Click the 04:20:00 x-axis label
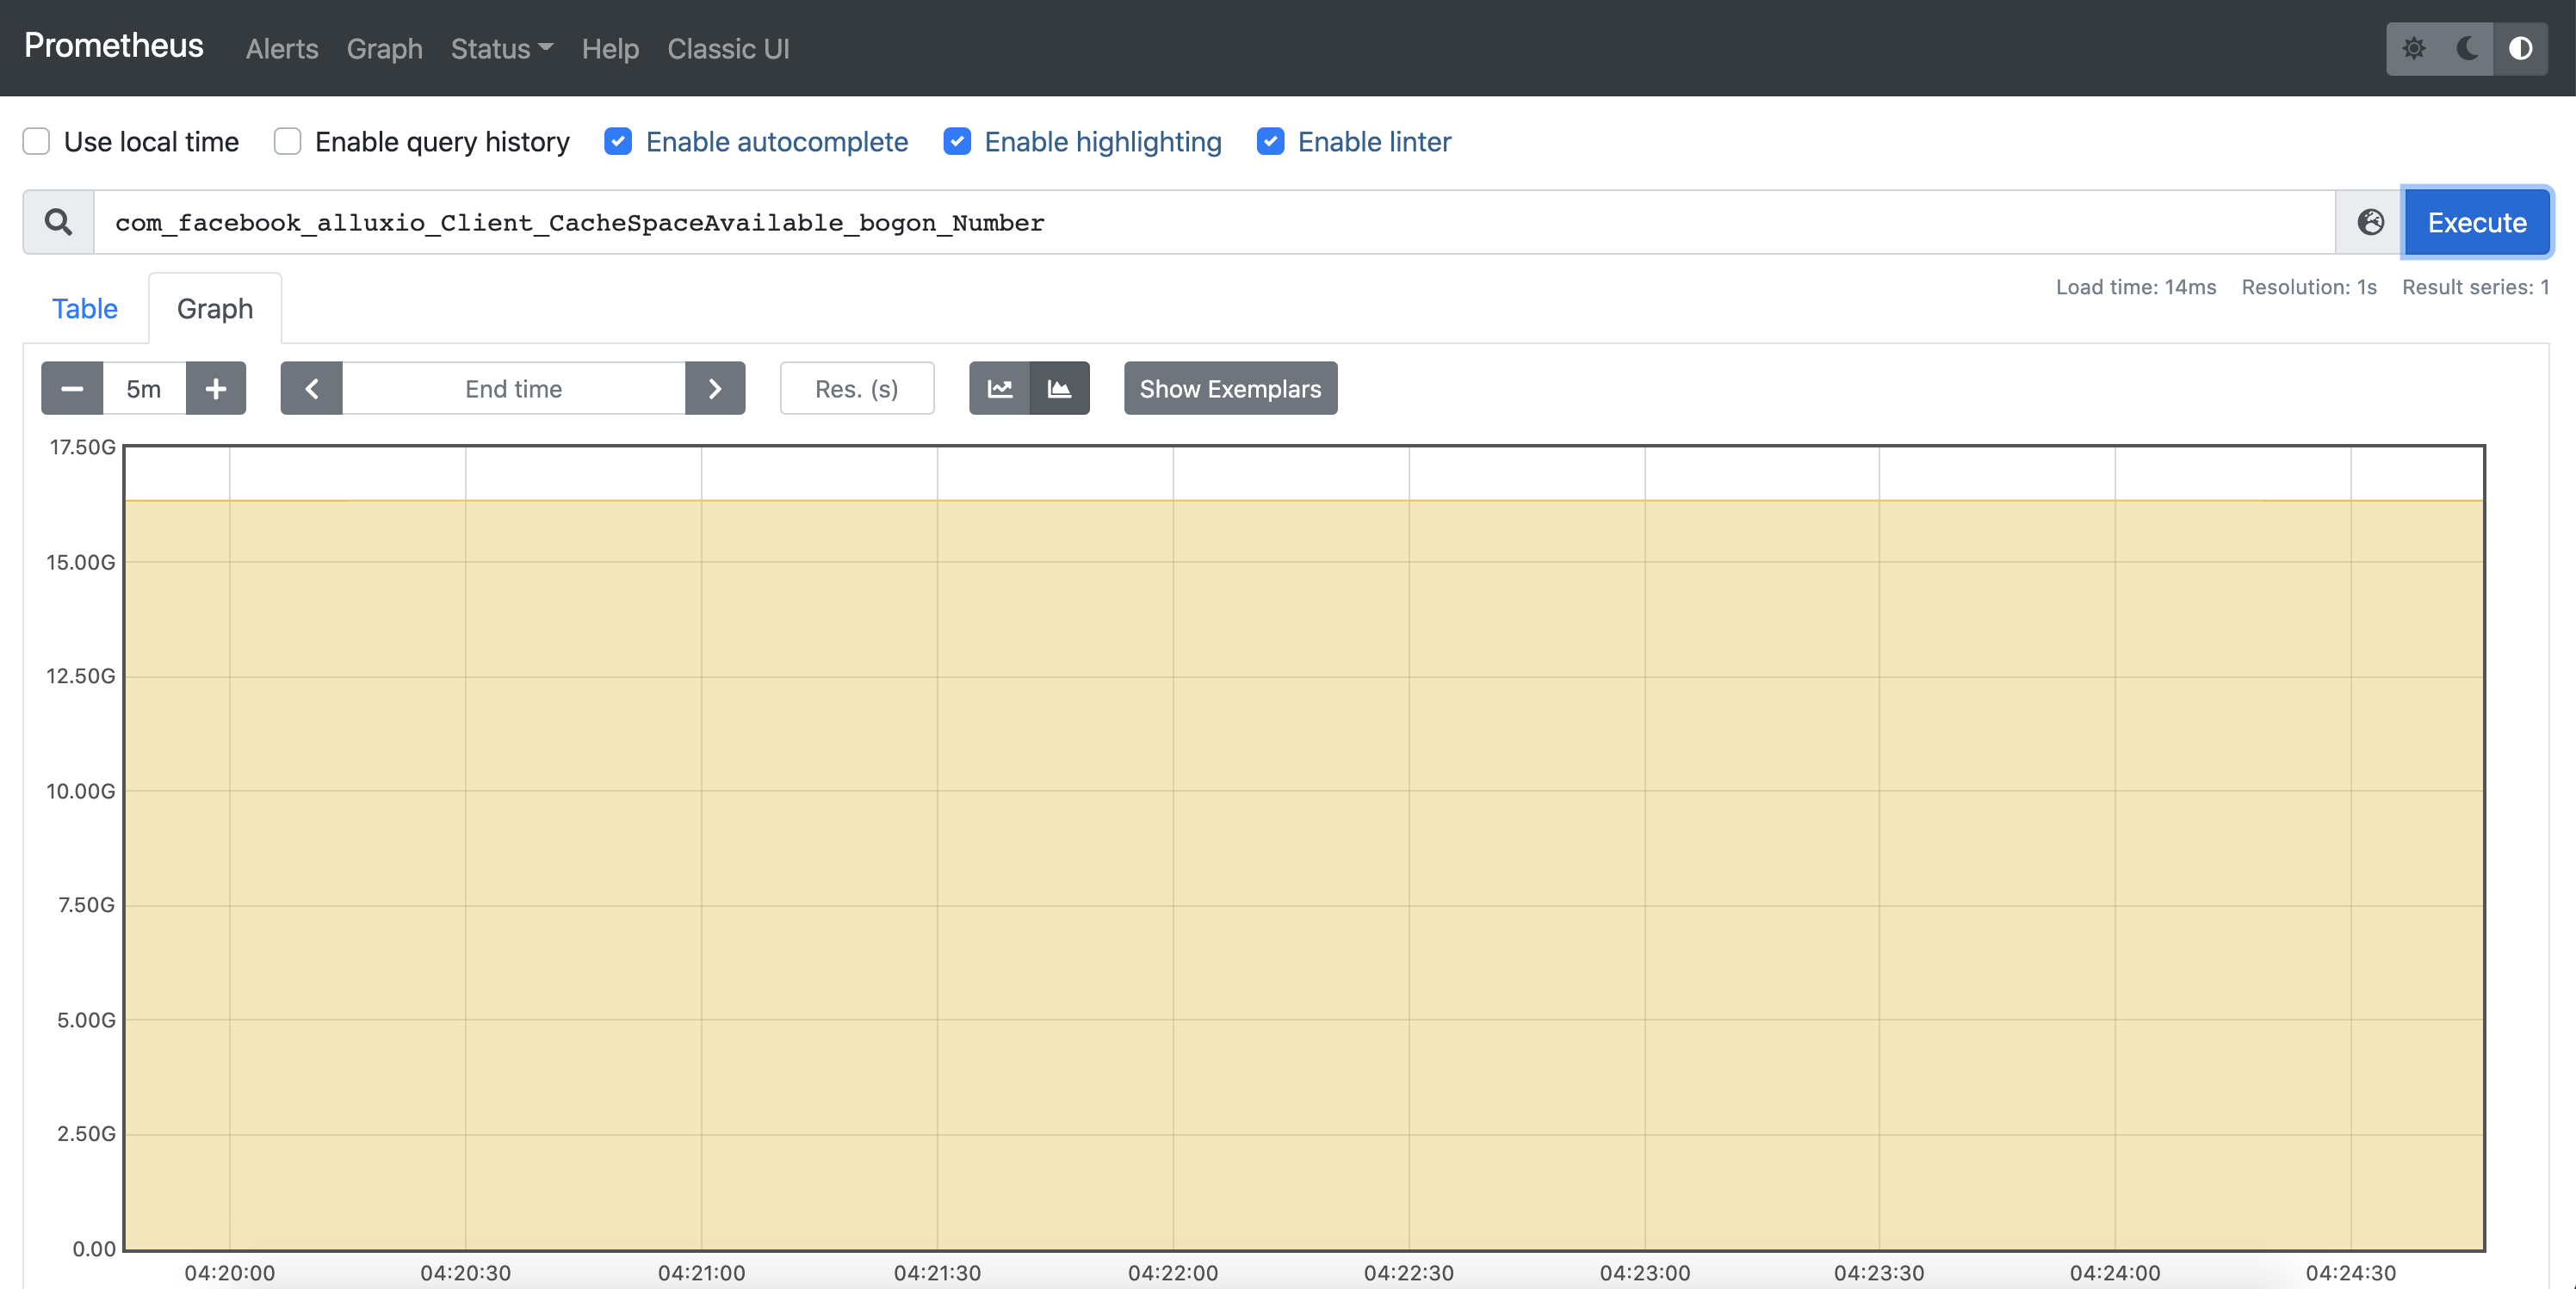Screen dimensions: 2576x1289 (x=230, y=1273)
